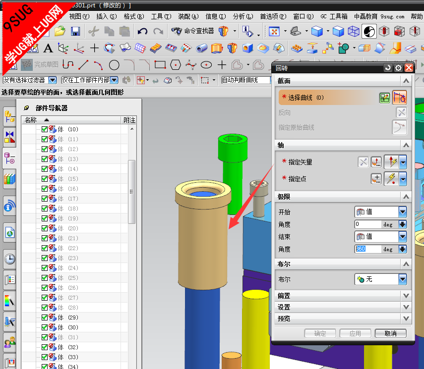The width and height of the screenshot is (424, 369).
Task: Click 取消 to cancel the dialog
Action: pyautogui.click(x=390, y=334)
